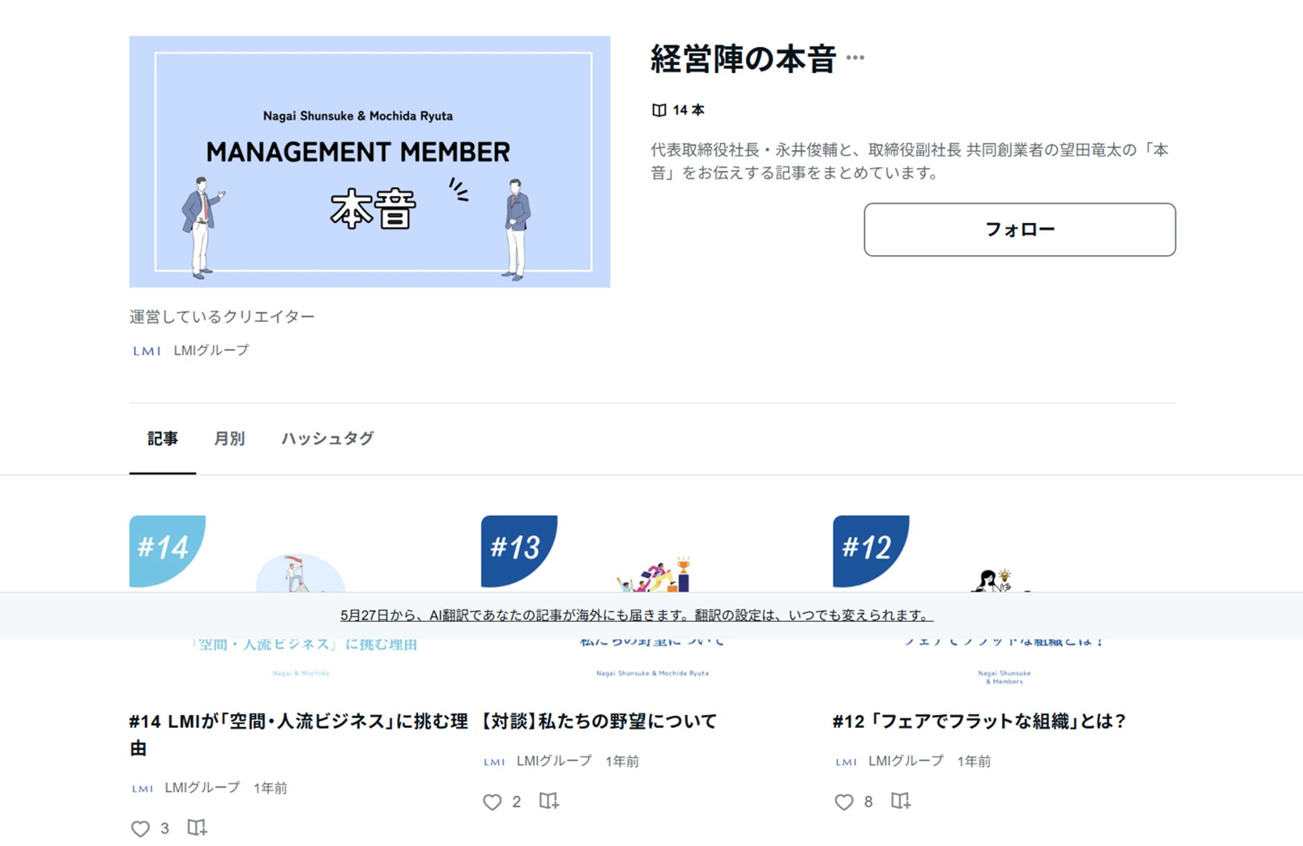1303x846 pixels.
Task: Add 私たちの野望 article to magazine icon
Action: (x=549, y=801)
